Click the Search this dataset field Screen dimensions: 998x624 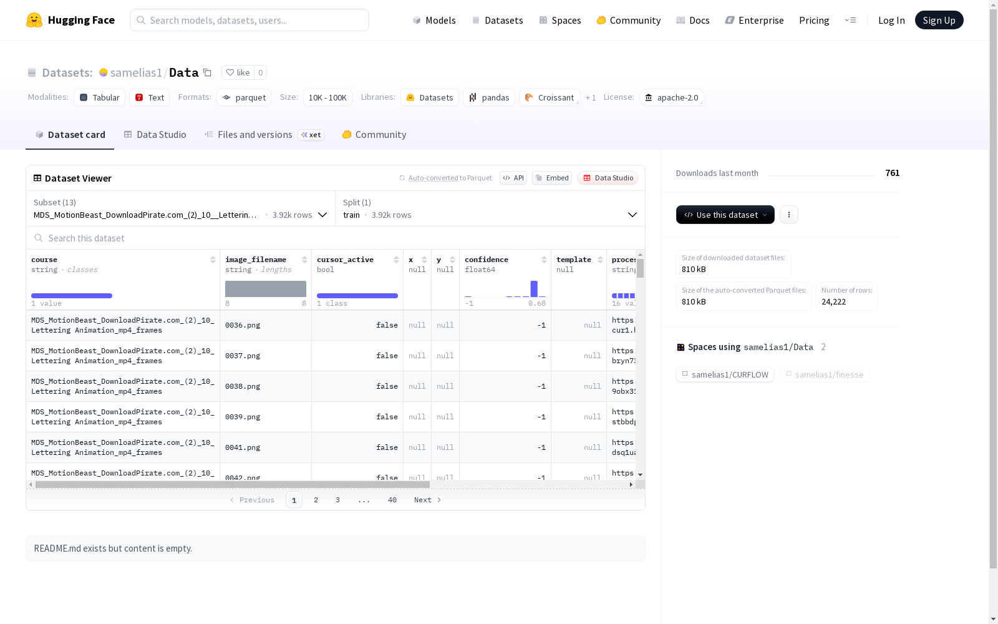tap(336, 238)
